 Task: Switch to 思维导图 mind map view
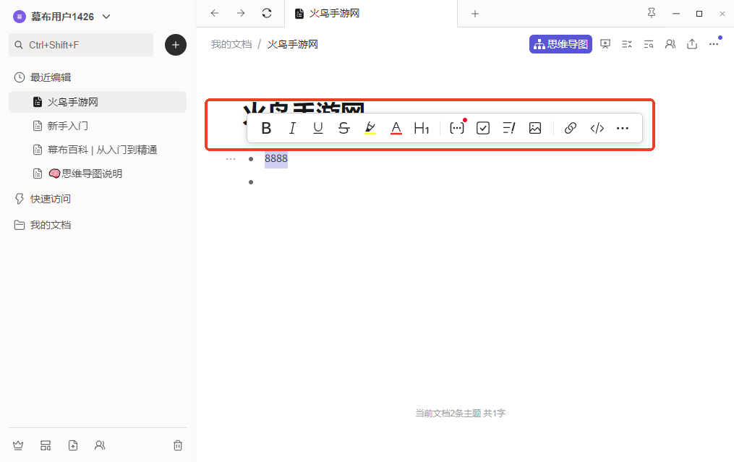pyautogui.click(x=560, y=44)
